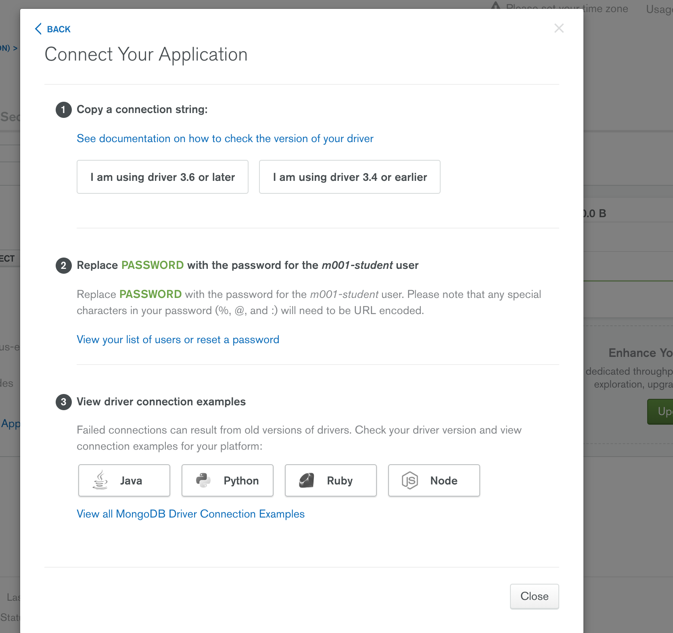Click the Node.js hexagon icon
673x633 pixels.
coord(410,480)
